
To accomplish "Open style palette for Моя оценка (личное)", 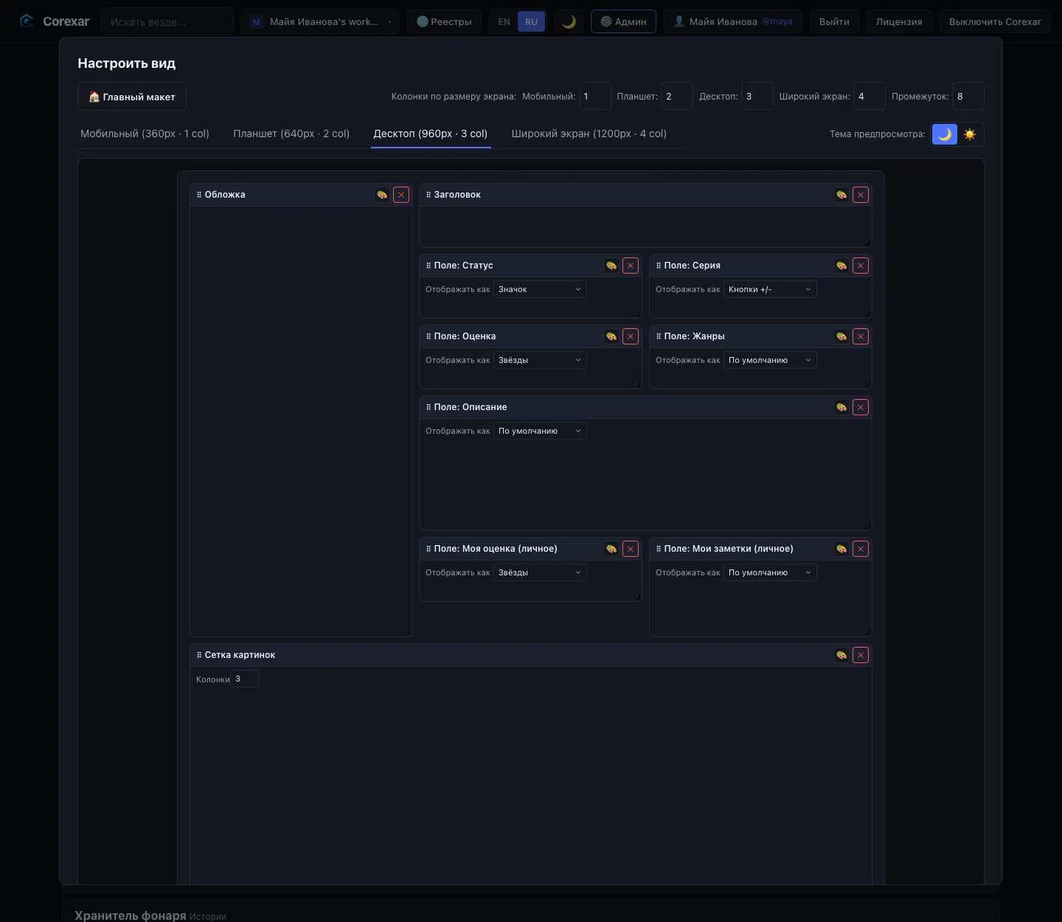I will tap(611, 549).
